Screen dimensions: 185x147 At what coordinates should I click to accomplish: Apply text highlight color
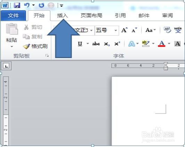(146, 44)
